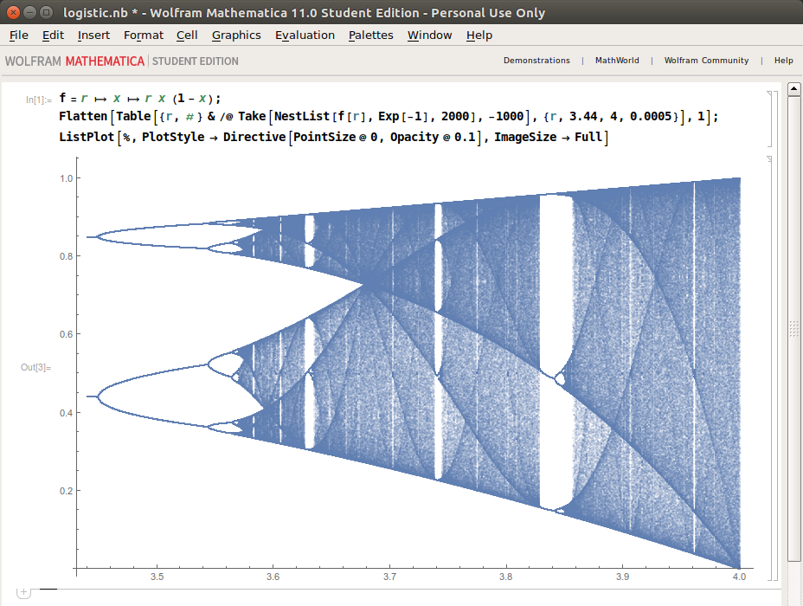This screenshot has height=606, width=803.
Task: Maximize the Mathematica window
Action: tap(46, 12)
